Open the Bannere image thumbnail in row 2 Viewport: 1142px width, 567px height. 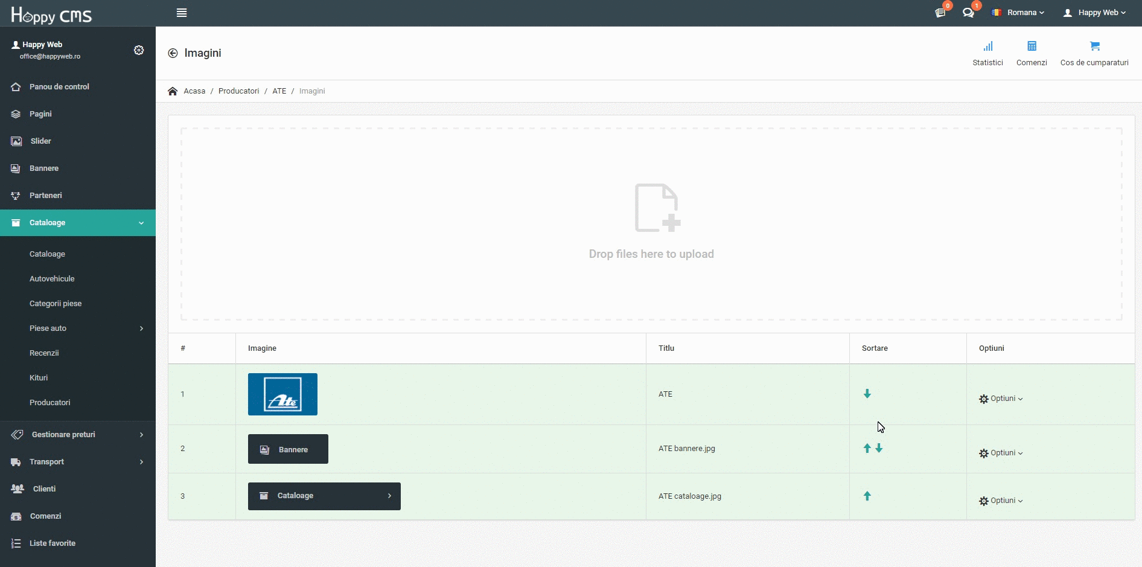tap(288, 449)
